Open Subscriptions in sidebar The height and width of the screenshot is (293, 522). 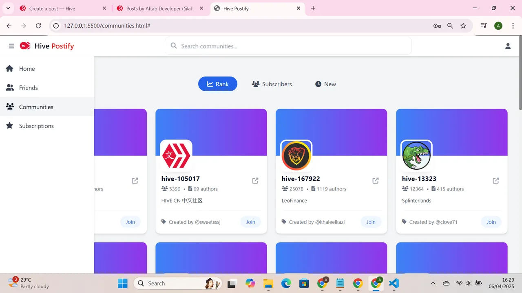(x=47, y=126)
